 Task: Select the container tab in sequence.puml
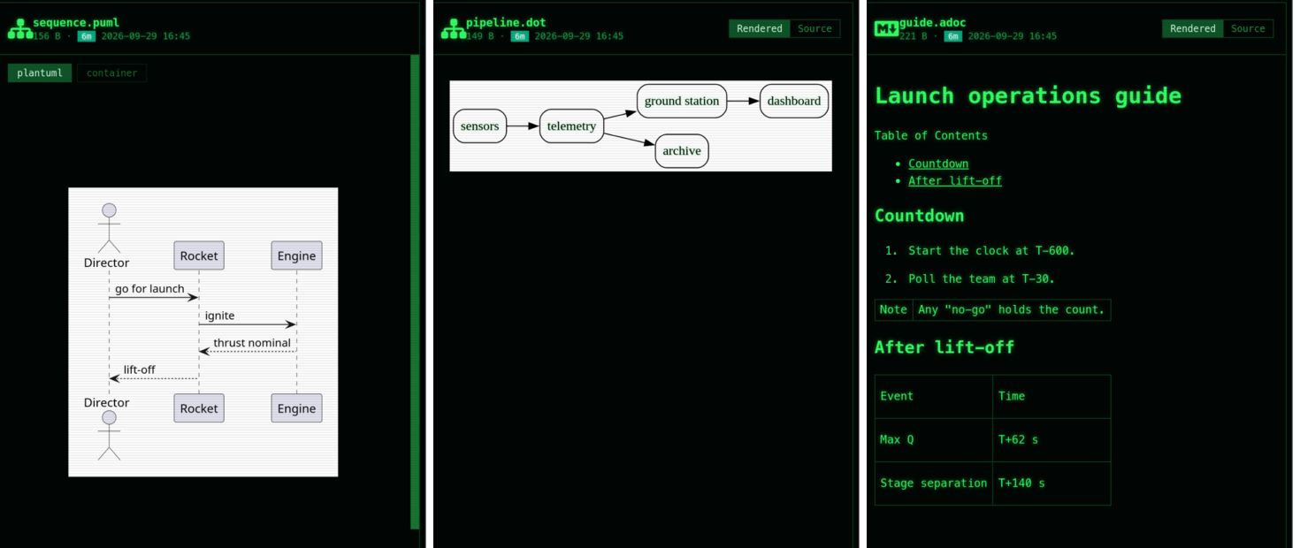click(x=112, y=73)
